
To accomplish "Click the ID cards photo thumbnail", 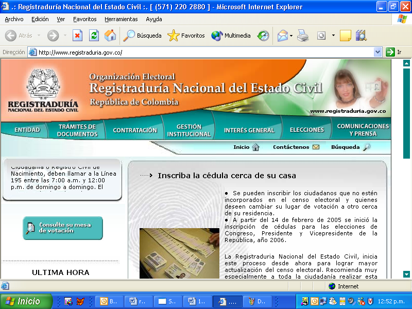I will (x=179, y=253).
